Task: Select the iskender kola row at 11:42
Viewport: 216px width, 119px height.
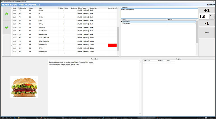Action: coord(64,52)
